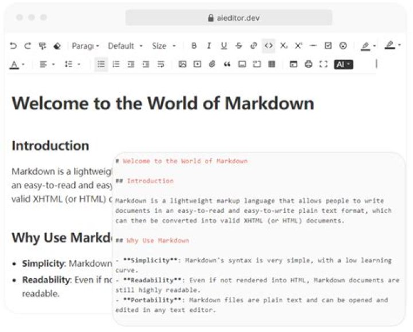
Task: Insert an image from the toolbar
Action: 182,65
